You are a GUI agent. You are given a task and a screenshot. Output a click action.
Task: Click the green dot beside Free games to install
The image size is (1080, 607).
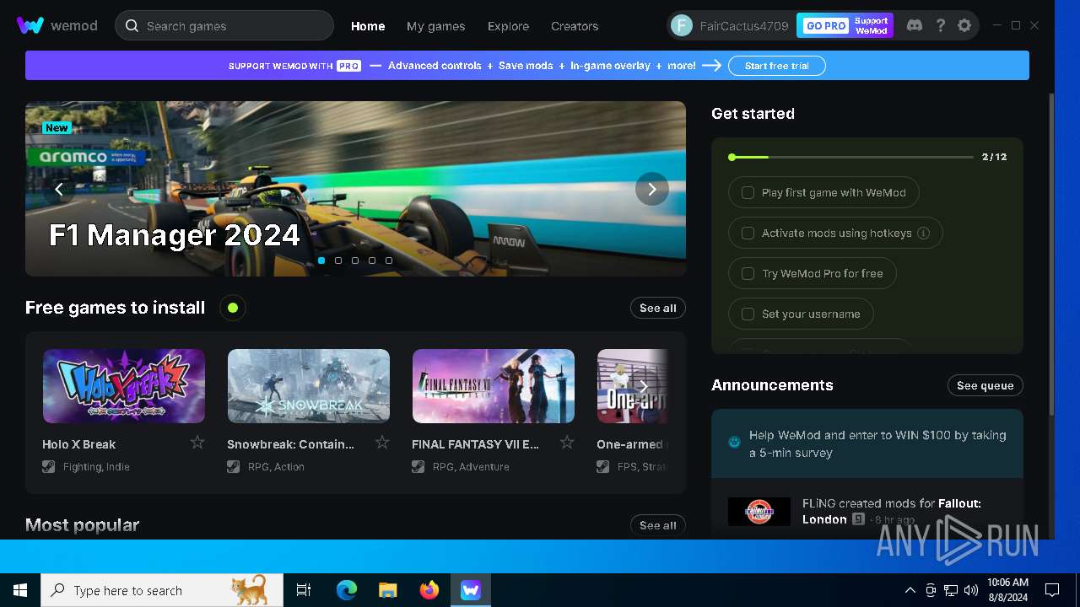point(233,308)
